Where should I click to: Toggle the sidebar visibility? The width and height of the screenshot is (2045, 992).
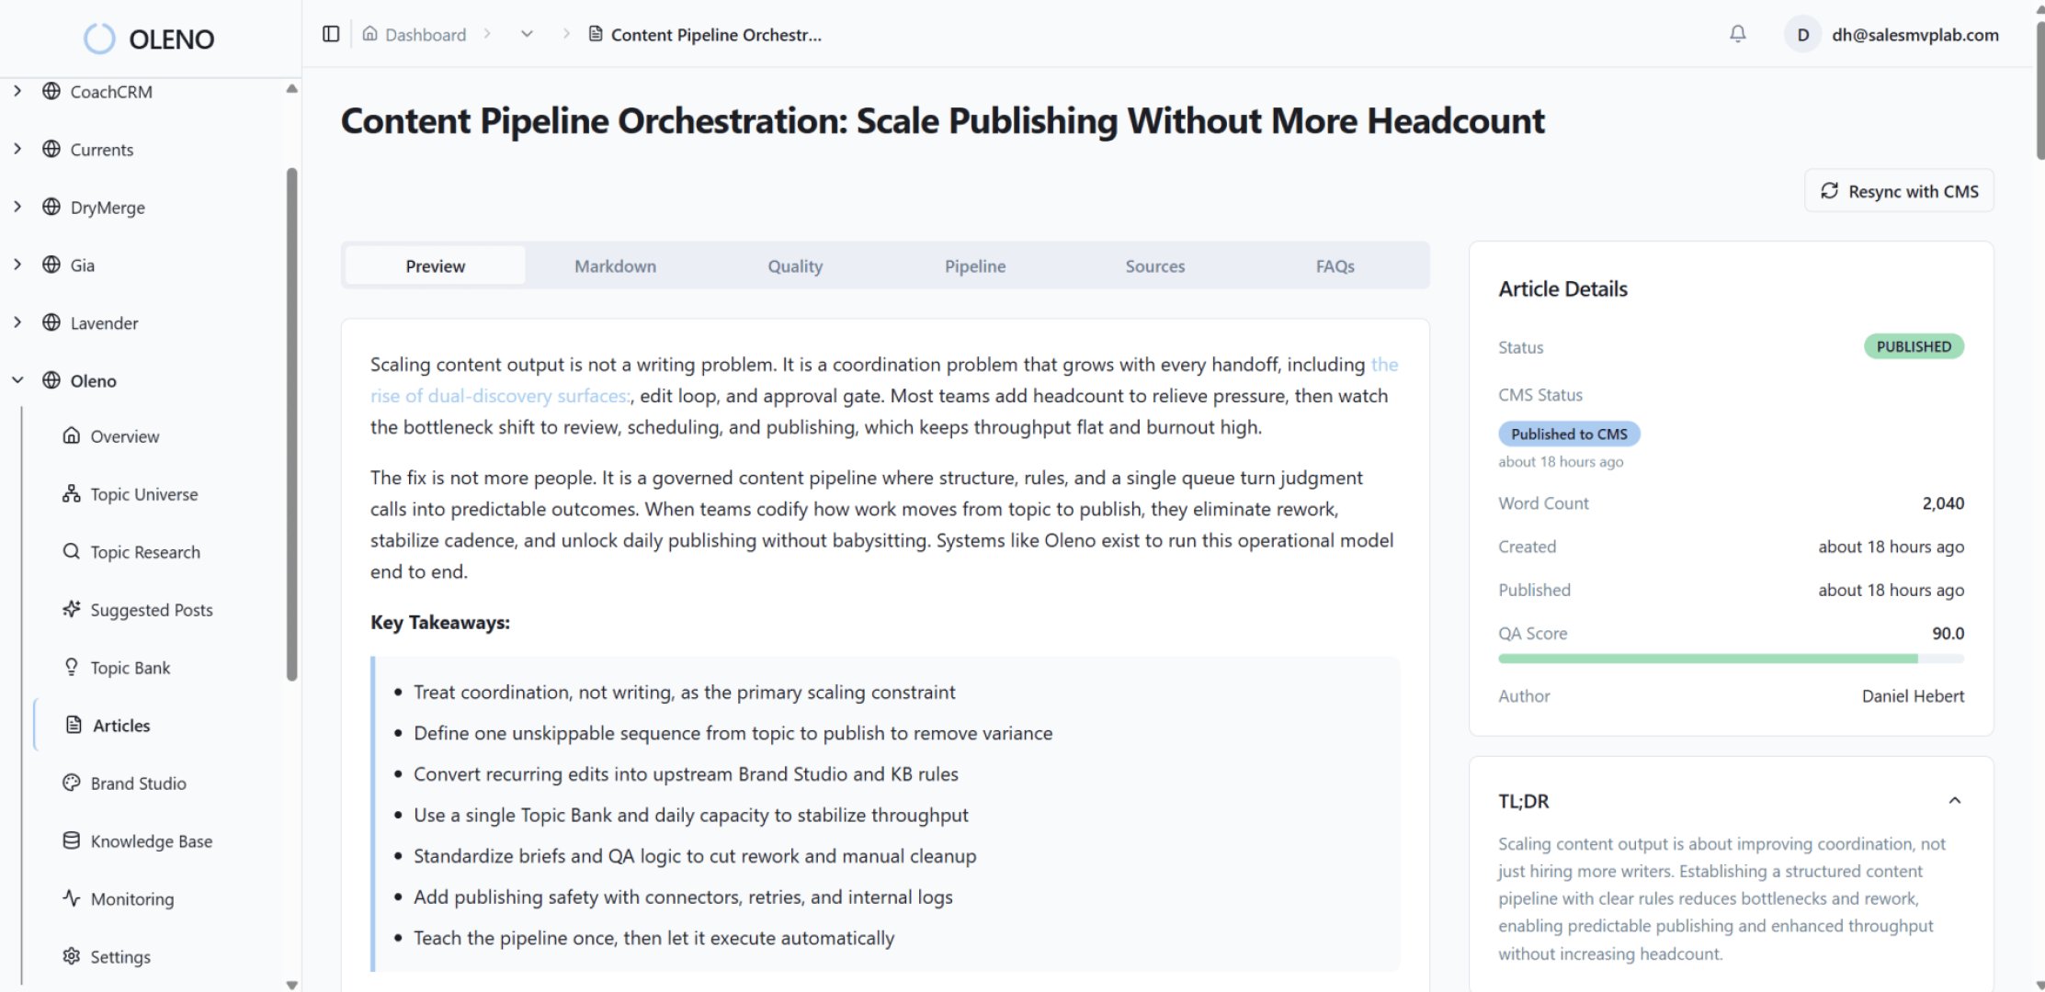331,33
